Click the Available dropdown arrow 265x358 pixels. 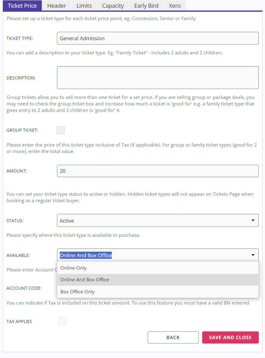tap(253, 255)
